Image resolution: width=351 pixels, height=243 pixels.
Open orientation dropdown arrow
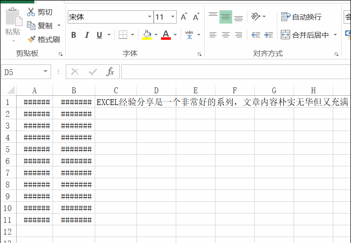click(264, 17)
